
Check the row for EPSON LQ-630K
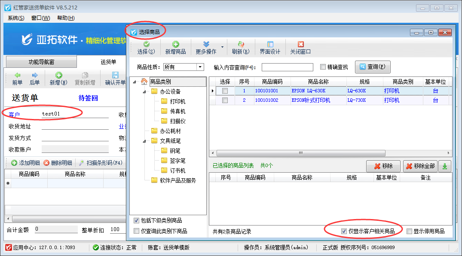coord(225,91)
